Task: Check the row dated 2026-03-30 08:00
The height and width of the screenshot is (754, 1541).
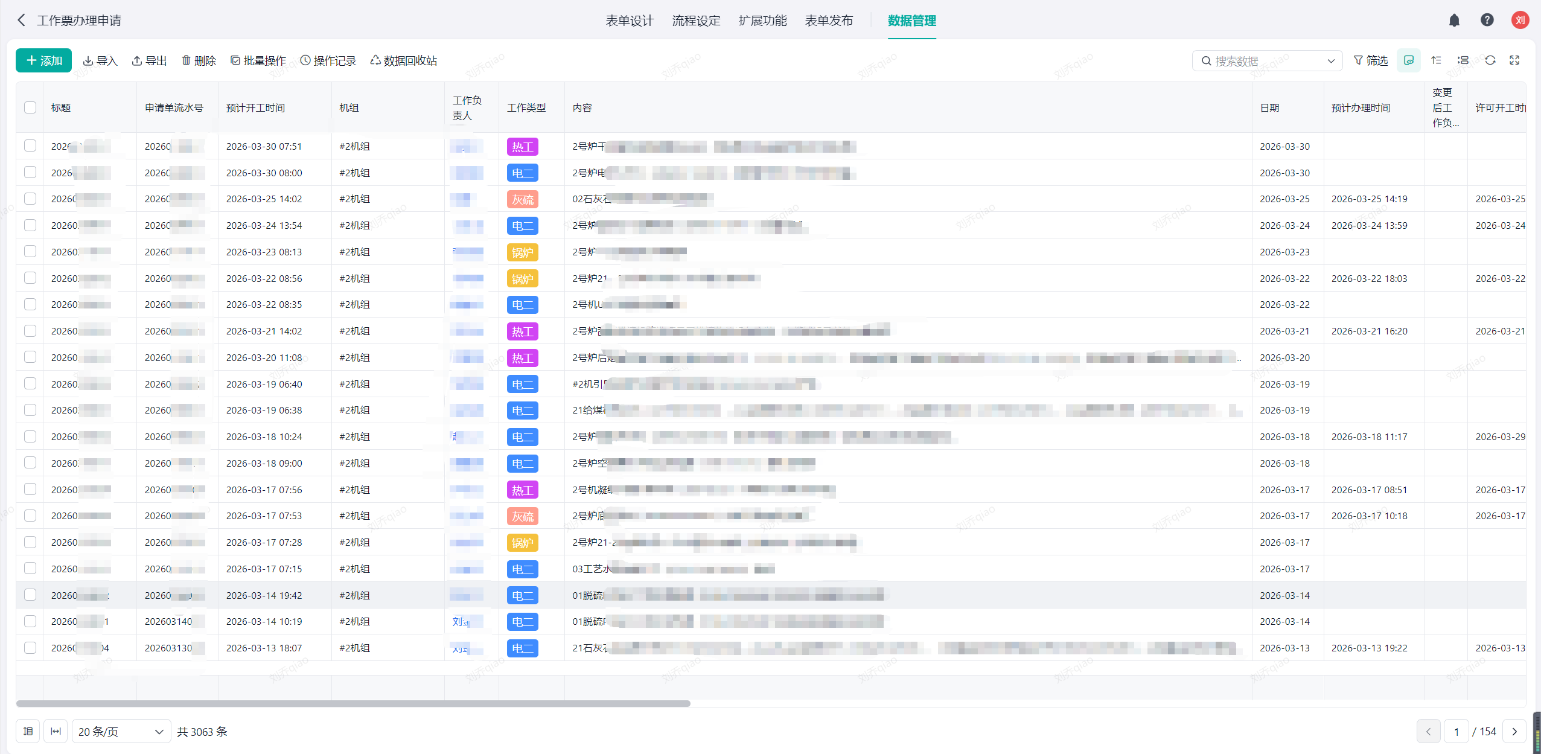Action: [x=30, y=172]
